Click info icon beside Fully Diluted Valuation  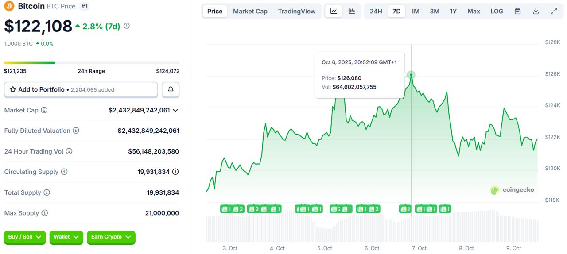pos(76,131)
